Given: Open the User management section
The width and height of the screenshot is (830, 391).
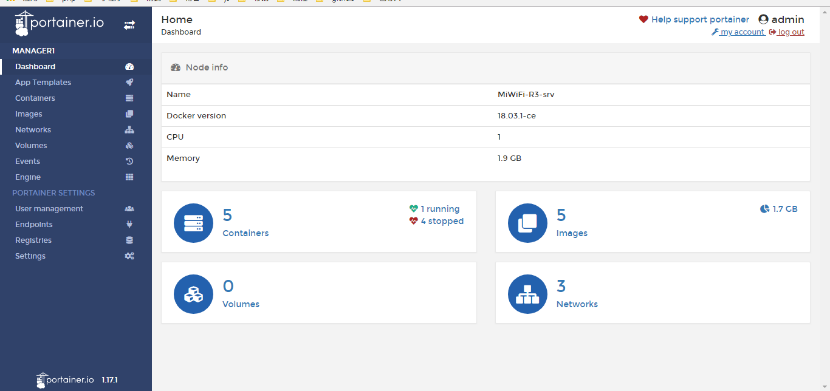Looking at the screenshot, I should pos(49,208).
